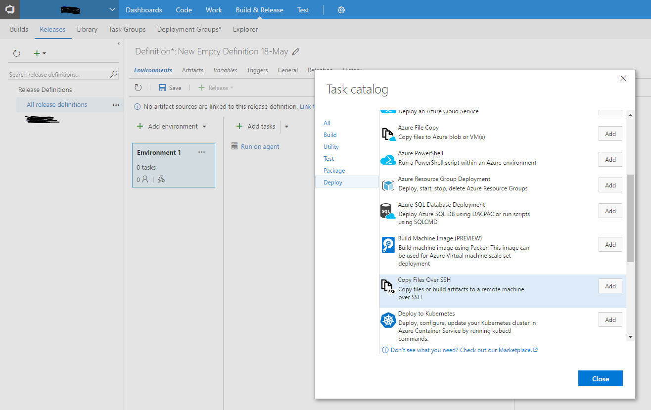The image size is (651, 410).
Task: Add the Azure SQL Database Deployment task
Action: (x=610, y=211)
